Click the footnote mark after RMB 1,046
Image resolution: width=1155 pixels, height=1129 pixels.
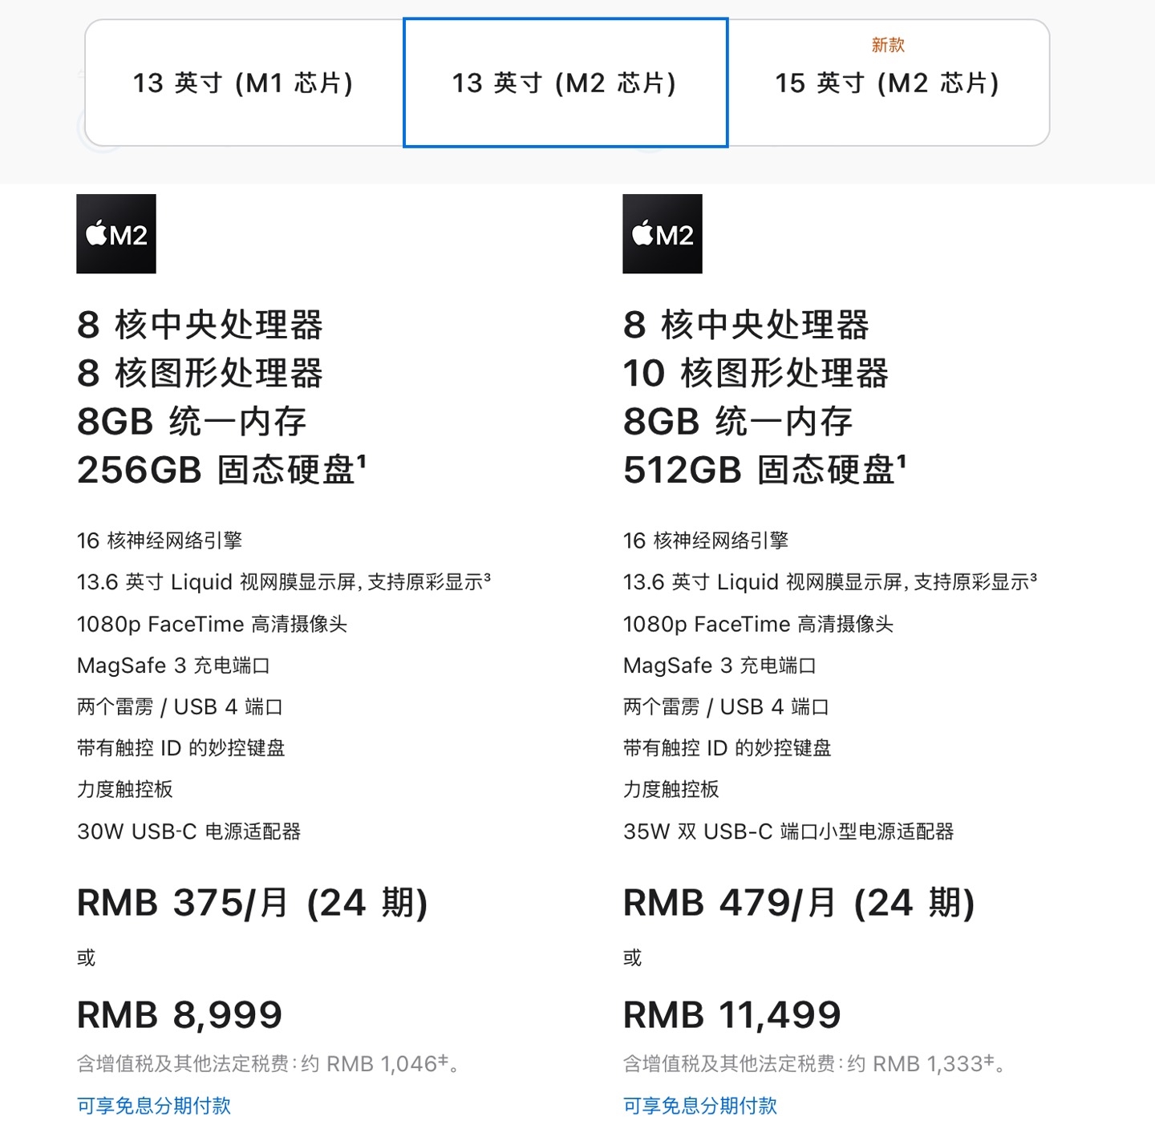(443, 1060)
